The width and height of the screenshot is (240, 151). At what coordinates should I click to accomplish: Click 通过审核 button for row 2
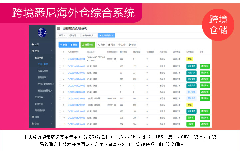[205, 66]
